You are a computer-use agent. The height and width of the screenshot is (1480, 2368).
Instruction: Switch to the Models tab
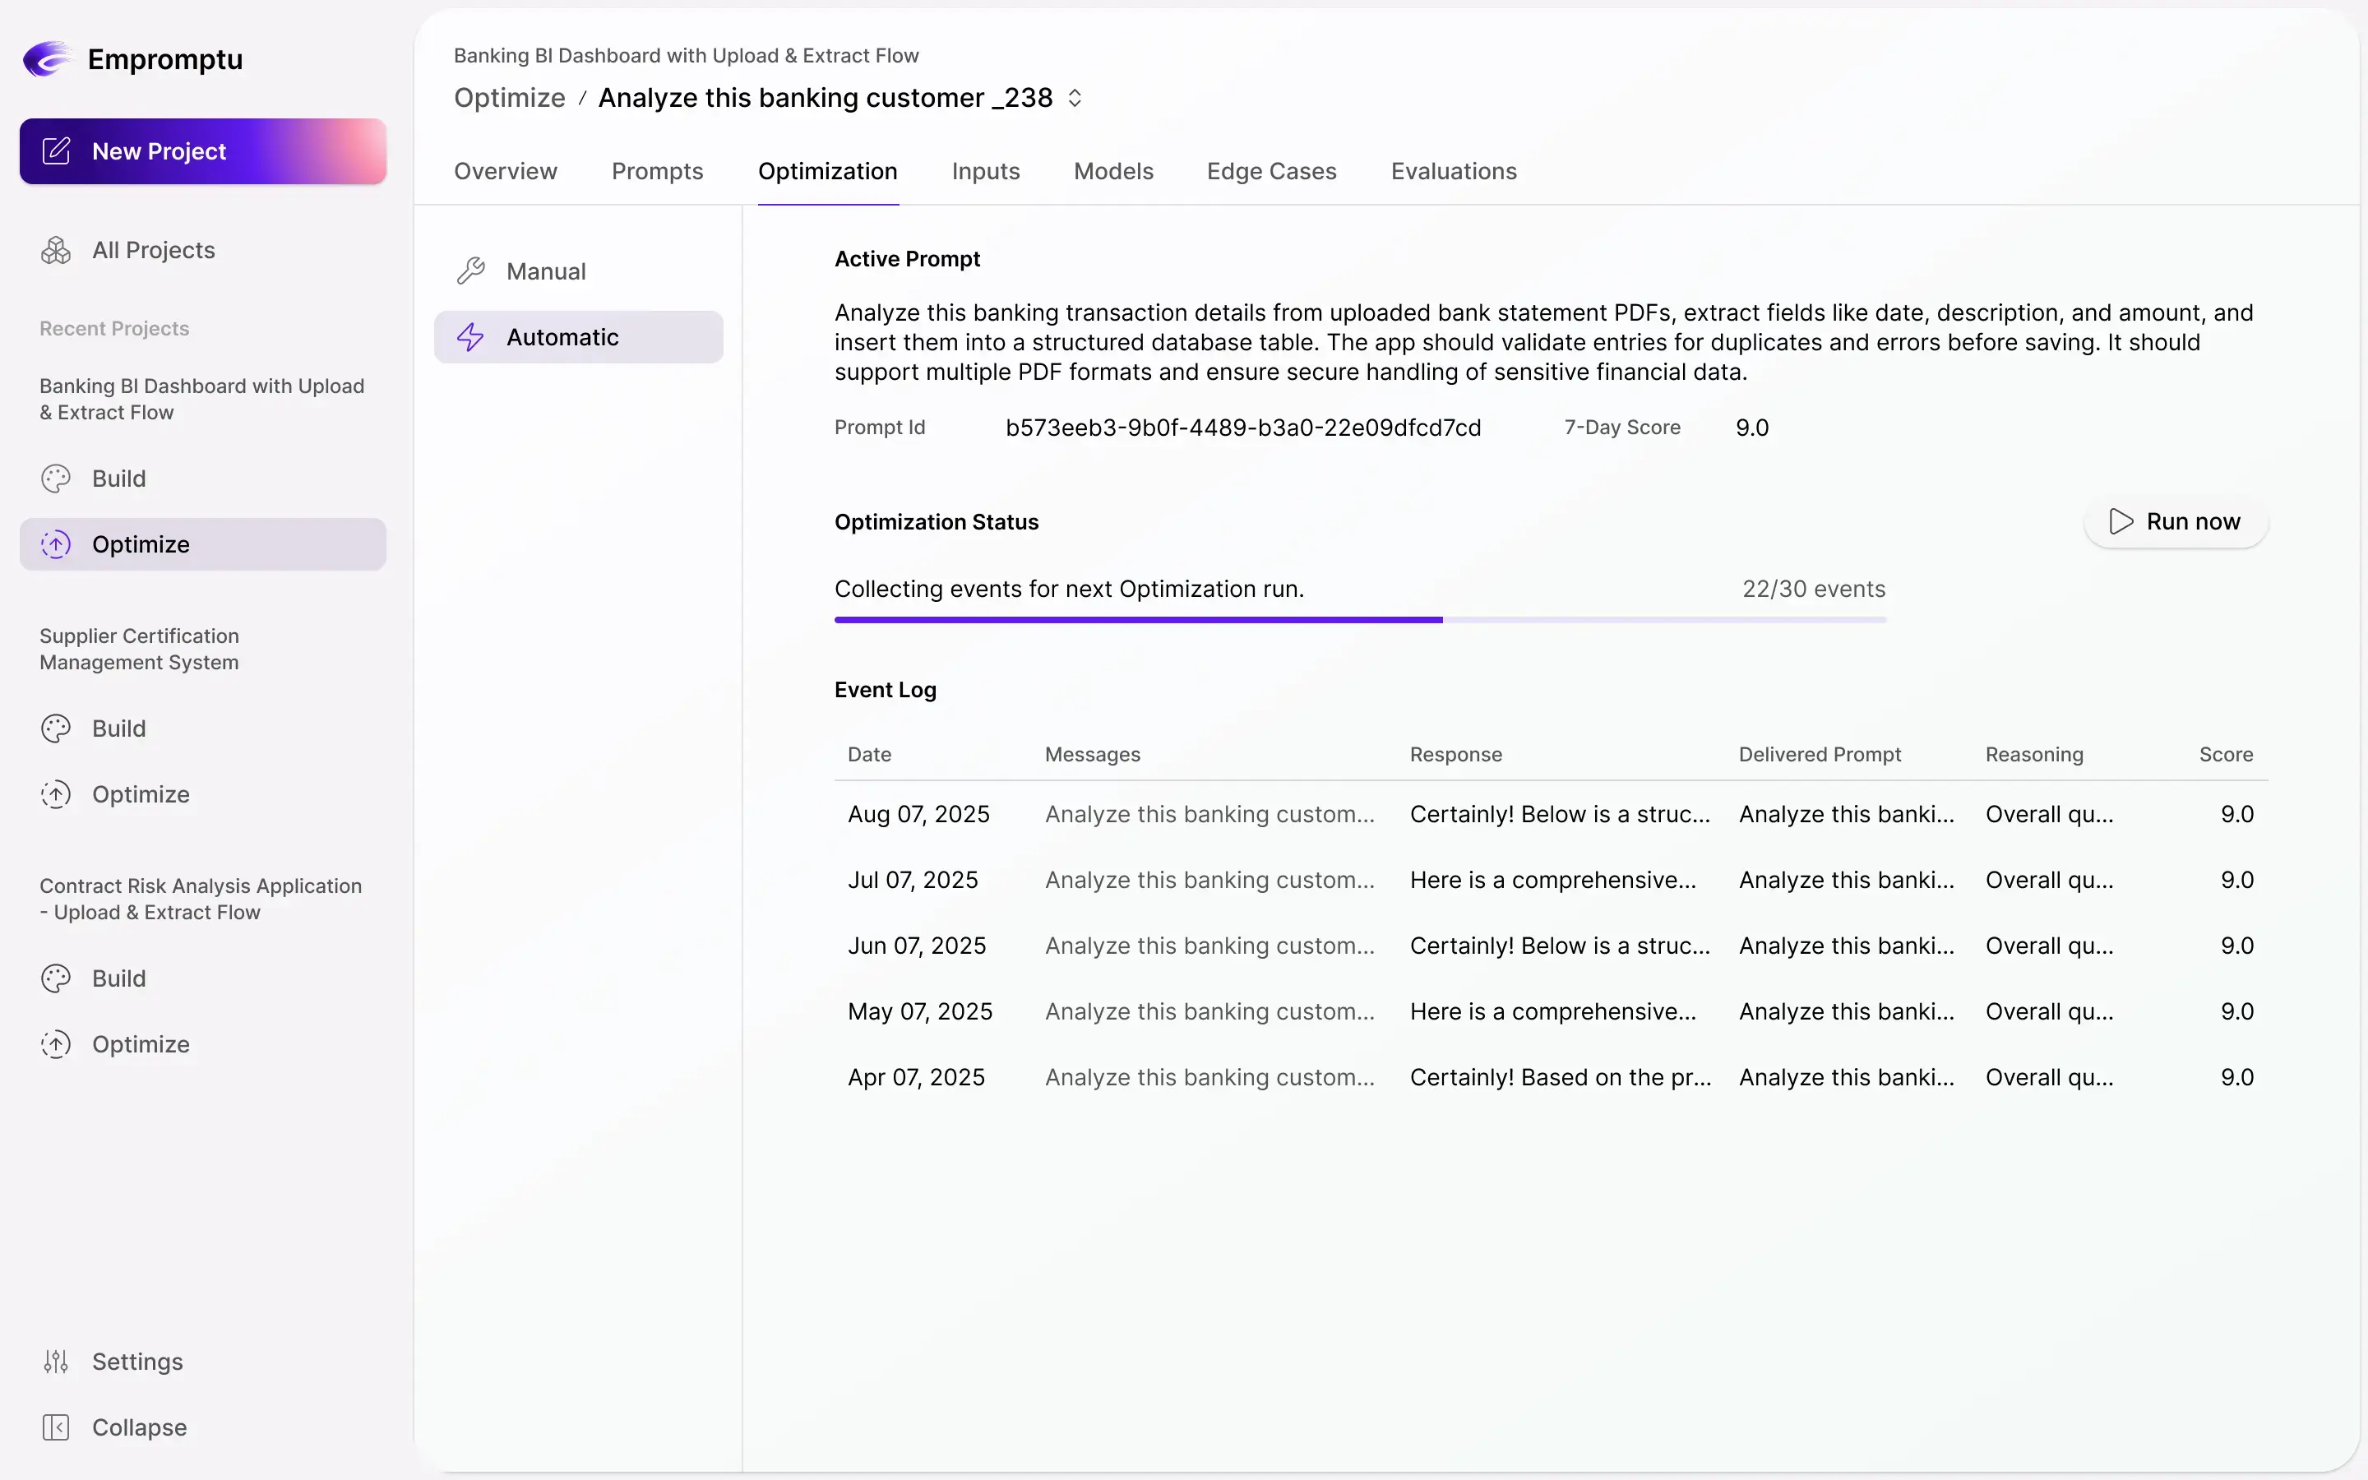(1112, 171)
